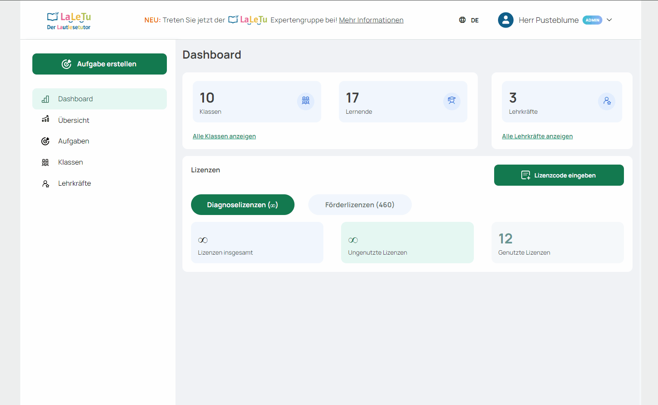Click the LaLeTu logo in the header
Screen dimensions: 658x405
(x=69, y=21)
